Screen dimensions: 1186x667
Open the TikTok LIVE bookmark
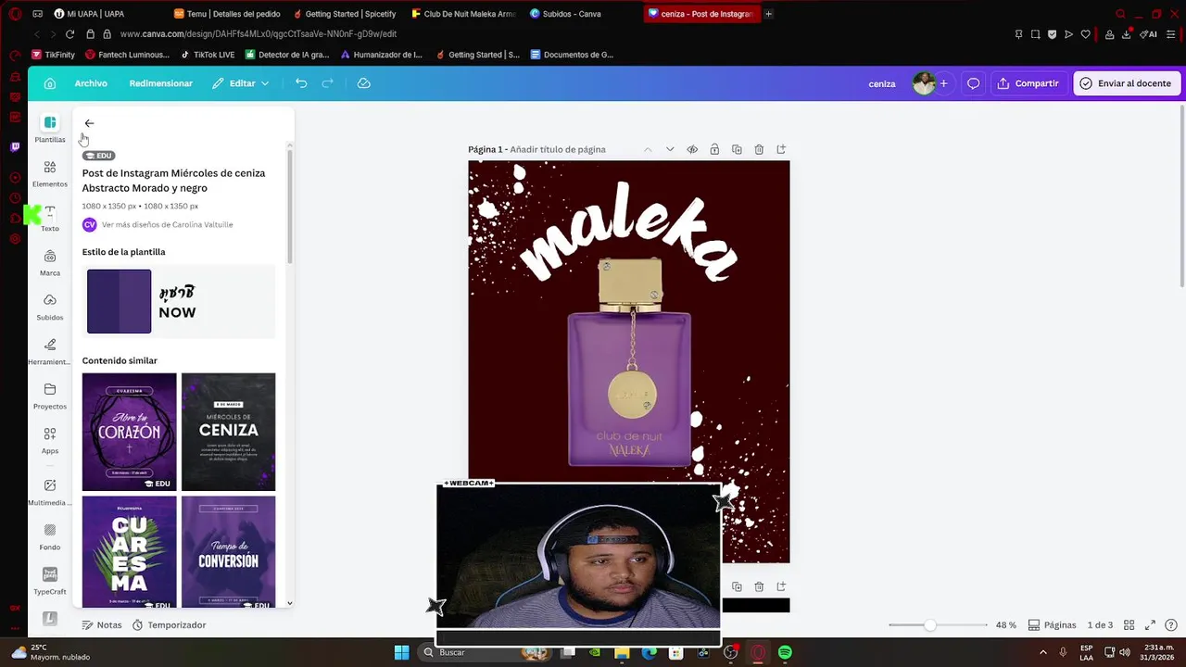207,55
